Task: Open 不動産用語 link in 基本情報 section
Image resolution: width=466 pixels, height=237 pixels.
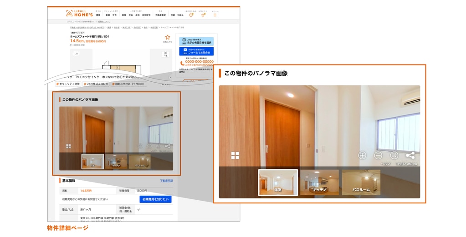Action: (166, 181)
